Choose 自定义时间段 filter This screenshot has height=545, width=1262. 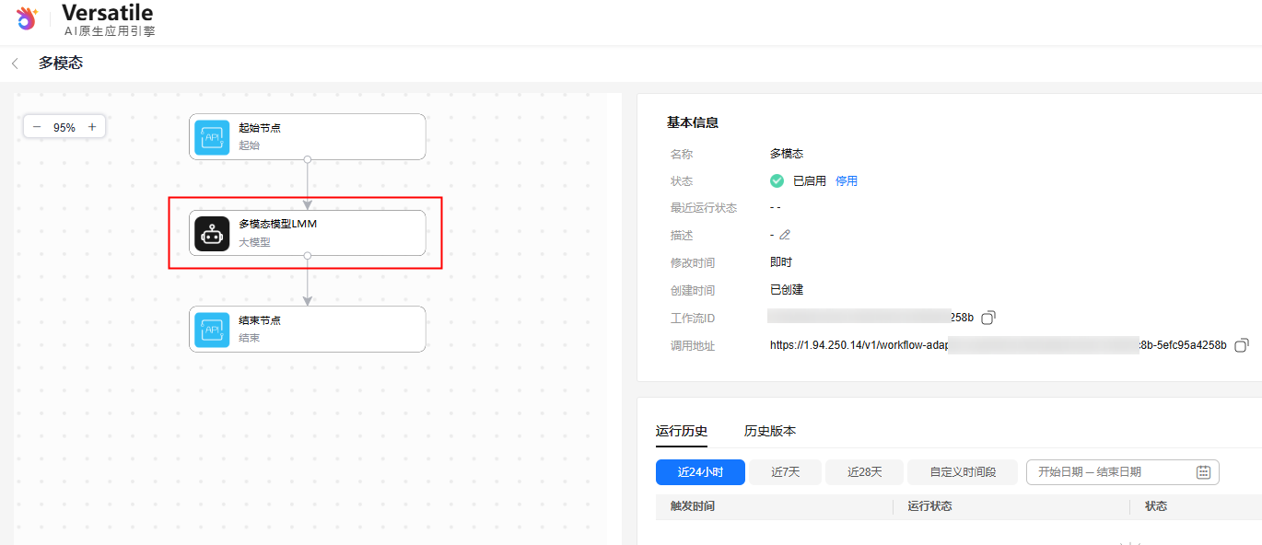[x=963, y=472]
